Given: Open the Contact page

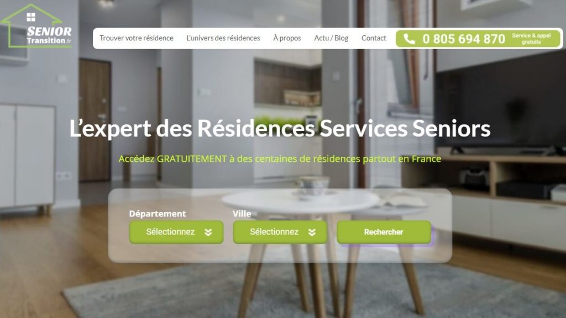Looking at the screenshot, I should (374, 38).
